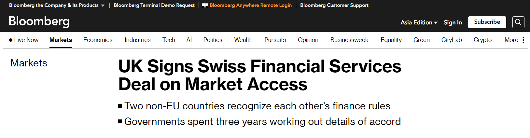
Task: Open Bloomberg Terminal Demo Request link
Action: pos(154,5)
